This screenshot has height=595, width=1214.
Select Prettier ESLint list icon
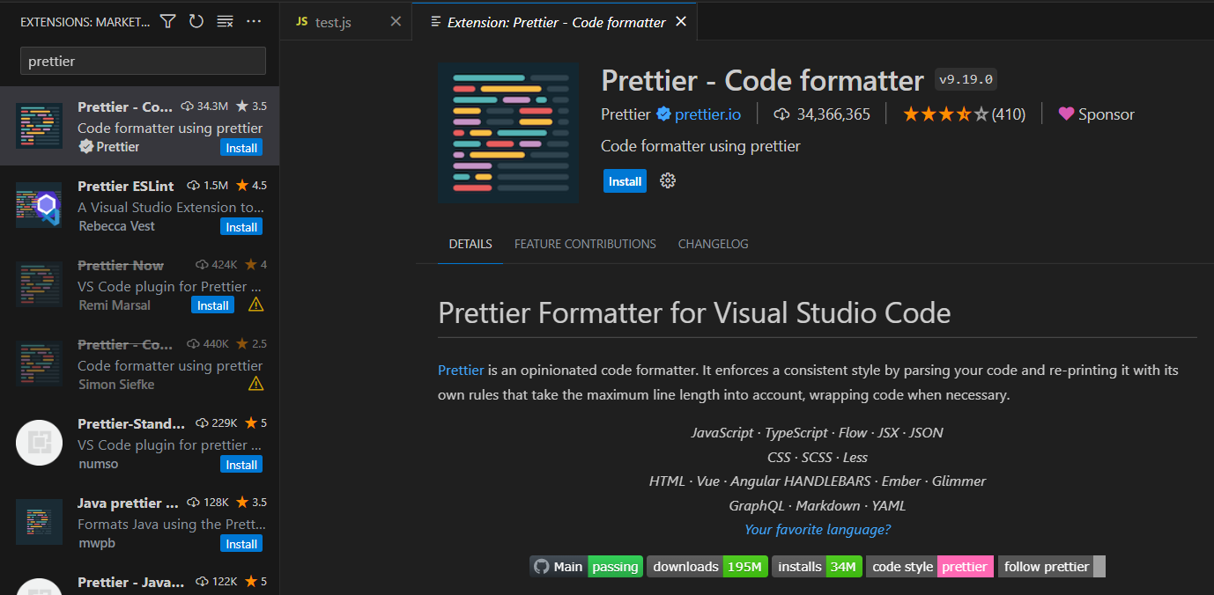click(x=39, y=205)
